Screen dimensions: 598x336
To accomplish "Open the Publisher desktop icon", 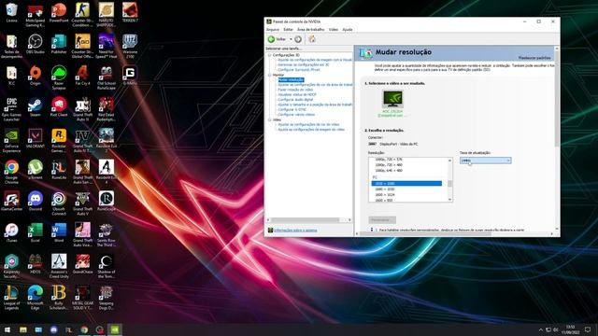I will click(x=59, y=44).
